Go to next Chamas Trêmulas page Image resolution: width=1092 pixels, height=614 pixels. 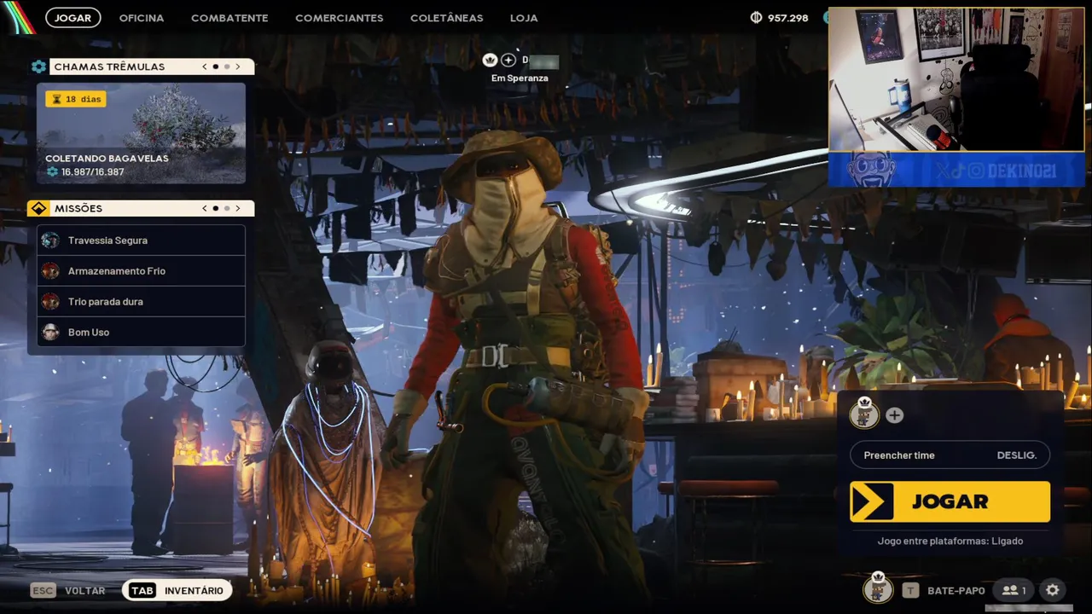coord(237,67)
